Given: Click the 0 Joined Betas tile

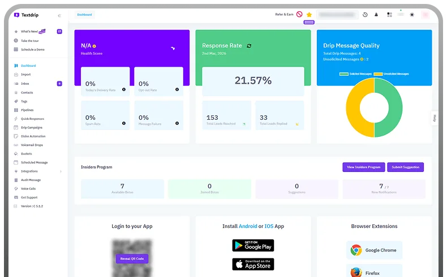Looking at the screenshot, I should pyautogui.click(x=209, y=189).
